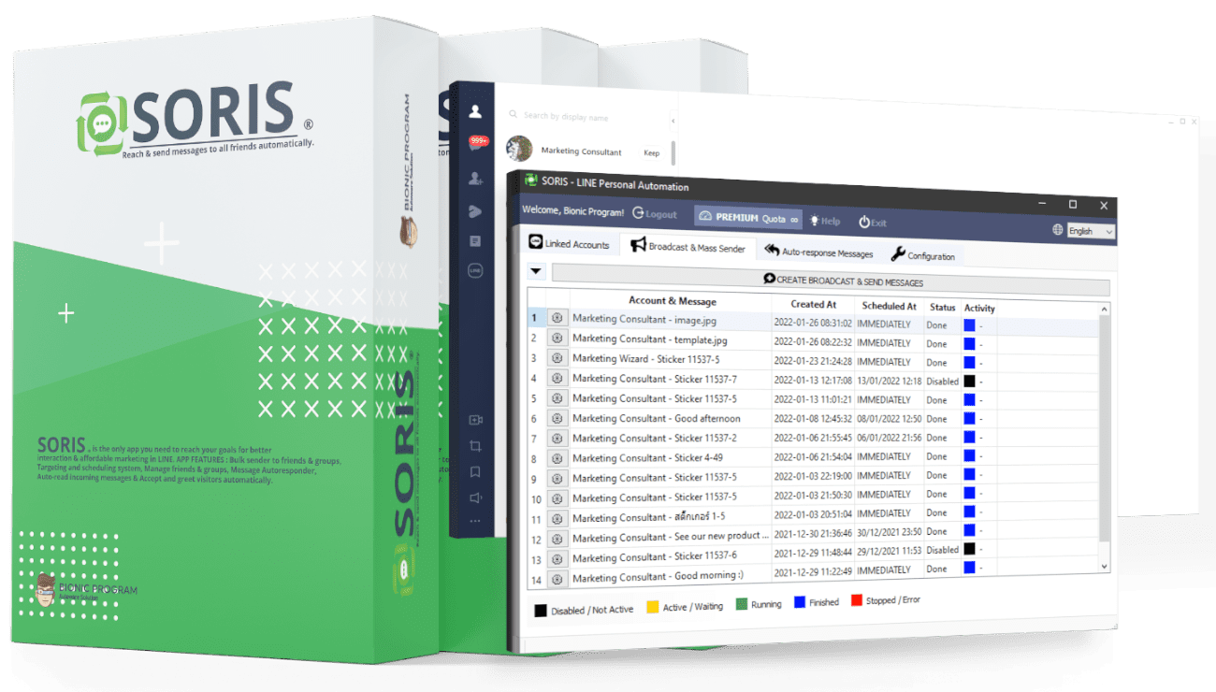This screenshot has width=1216, height=692.
Task: Go to Configuration tab
Action: [922, 254]
